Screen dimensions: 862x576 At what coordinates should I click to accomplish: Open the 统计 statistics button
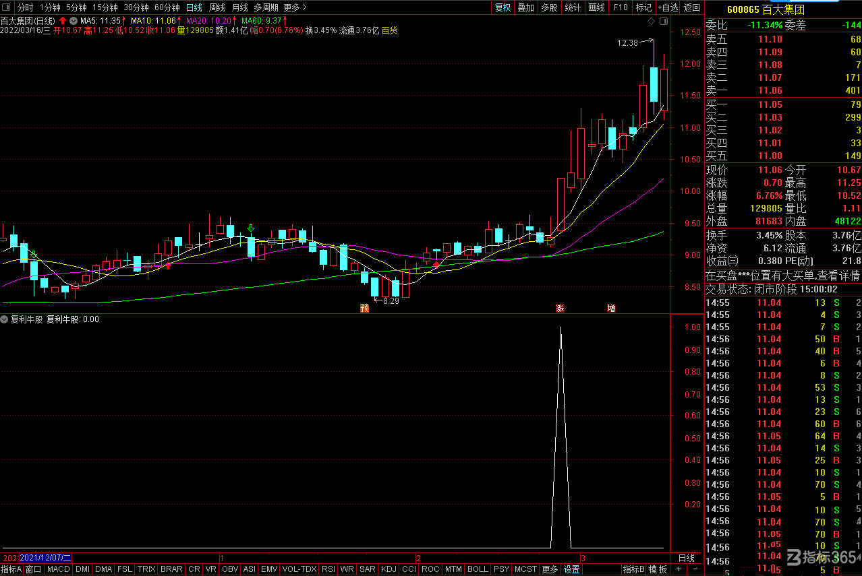(x=573, y=7)
